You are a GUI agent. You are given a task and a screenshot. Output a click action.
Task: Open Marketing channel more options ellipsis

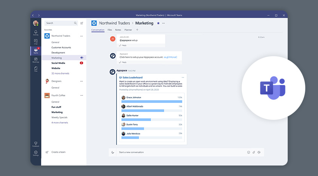pos(163,23)
